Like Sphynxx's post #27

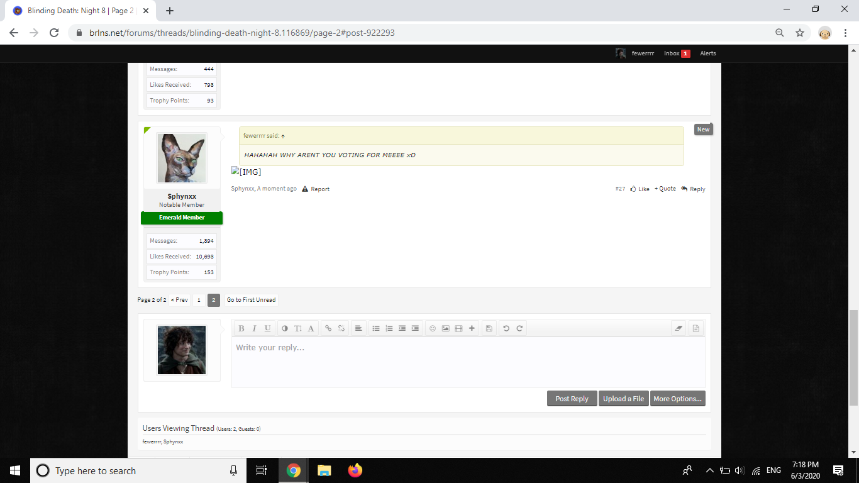640,189
